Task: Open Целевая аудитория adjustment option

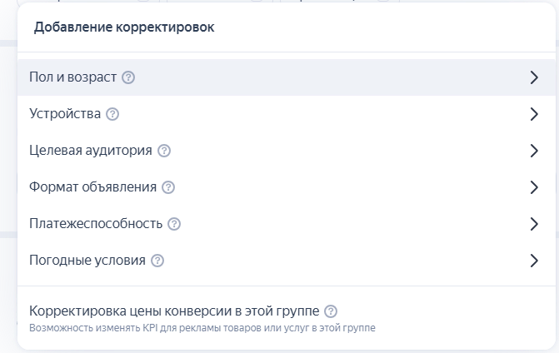Action: pyautogui.click(x=287, y=151)
